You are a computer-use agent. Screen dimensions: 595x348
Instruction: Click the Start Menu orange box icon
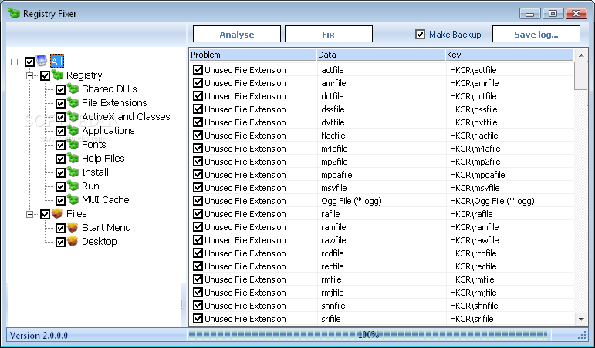[73, 227]
